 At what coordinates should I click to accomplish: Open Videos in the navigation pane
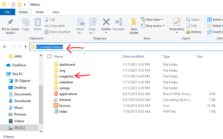click(16, 121)
